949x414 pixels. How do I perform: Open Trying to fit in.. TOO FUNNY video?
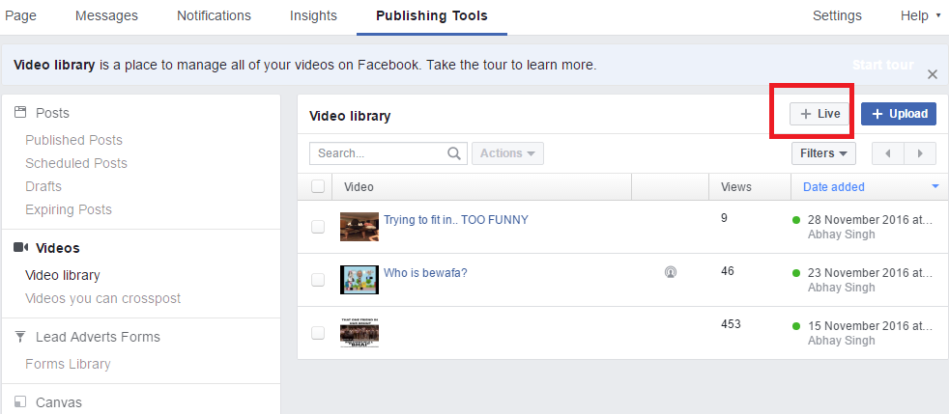[x=456, y=219]
